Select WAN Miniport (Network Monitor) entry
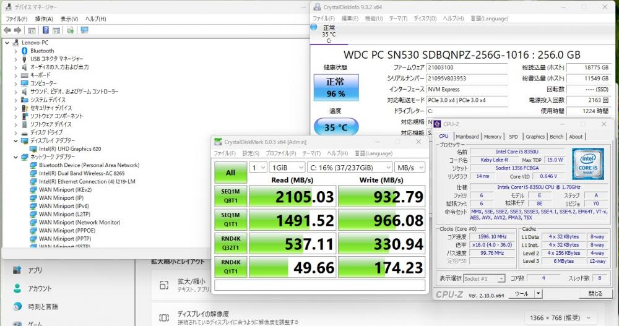The width and height of the screenshot is (619, 326). tap(79, 222)
